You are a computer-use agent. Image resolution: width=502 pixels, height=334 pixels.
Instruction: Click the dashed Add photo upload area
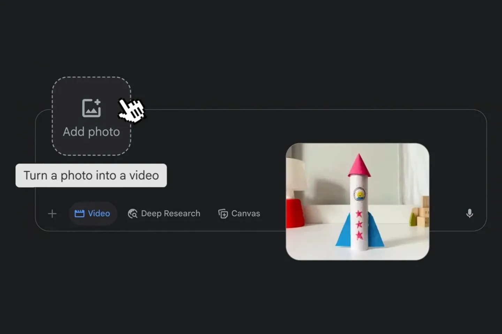[x=91, y=116]
